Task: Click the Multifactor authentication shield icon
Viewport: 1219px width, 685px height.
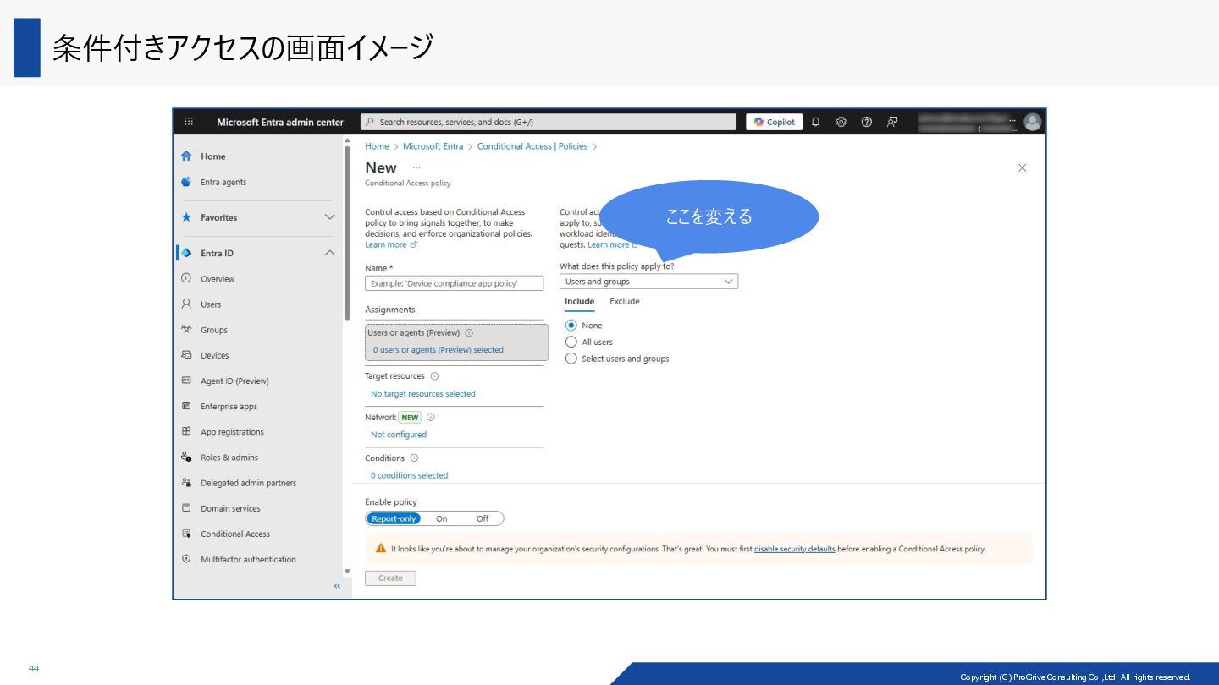Action: [186, 559]
